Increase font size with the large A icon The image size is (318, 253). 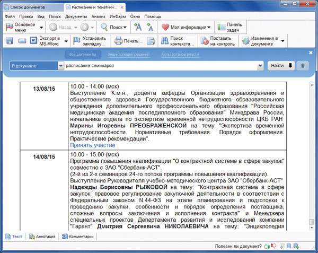tap(138, 27)
